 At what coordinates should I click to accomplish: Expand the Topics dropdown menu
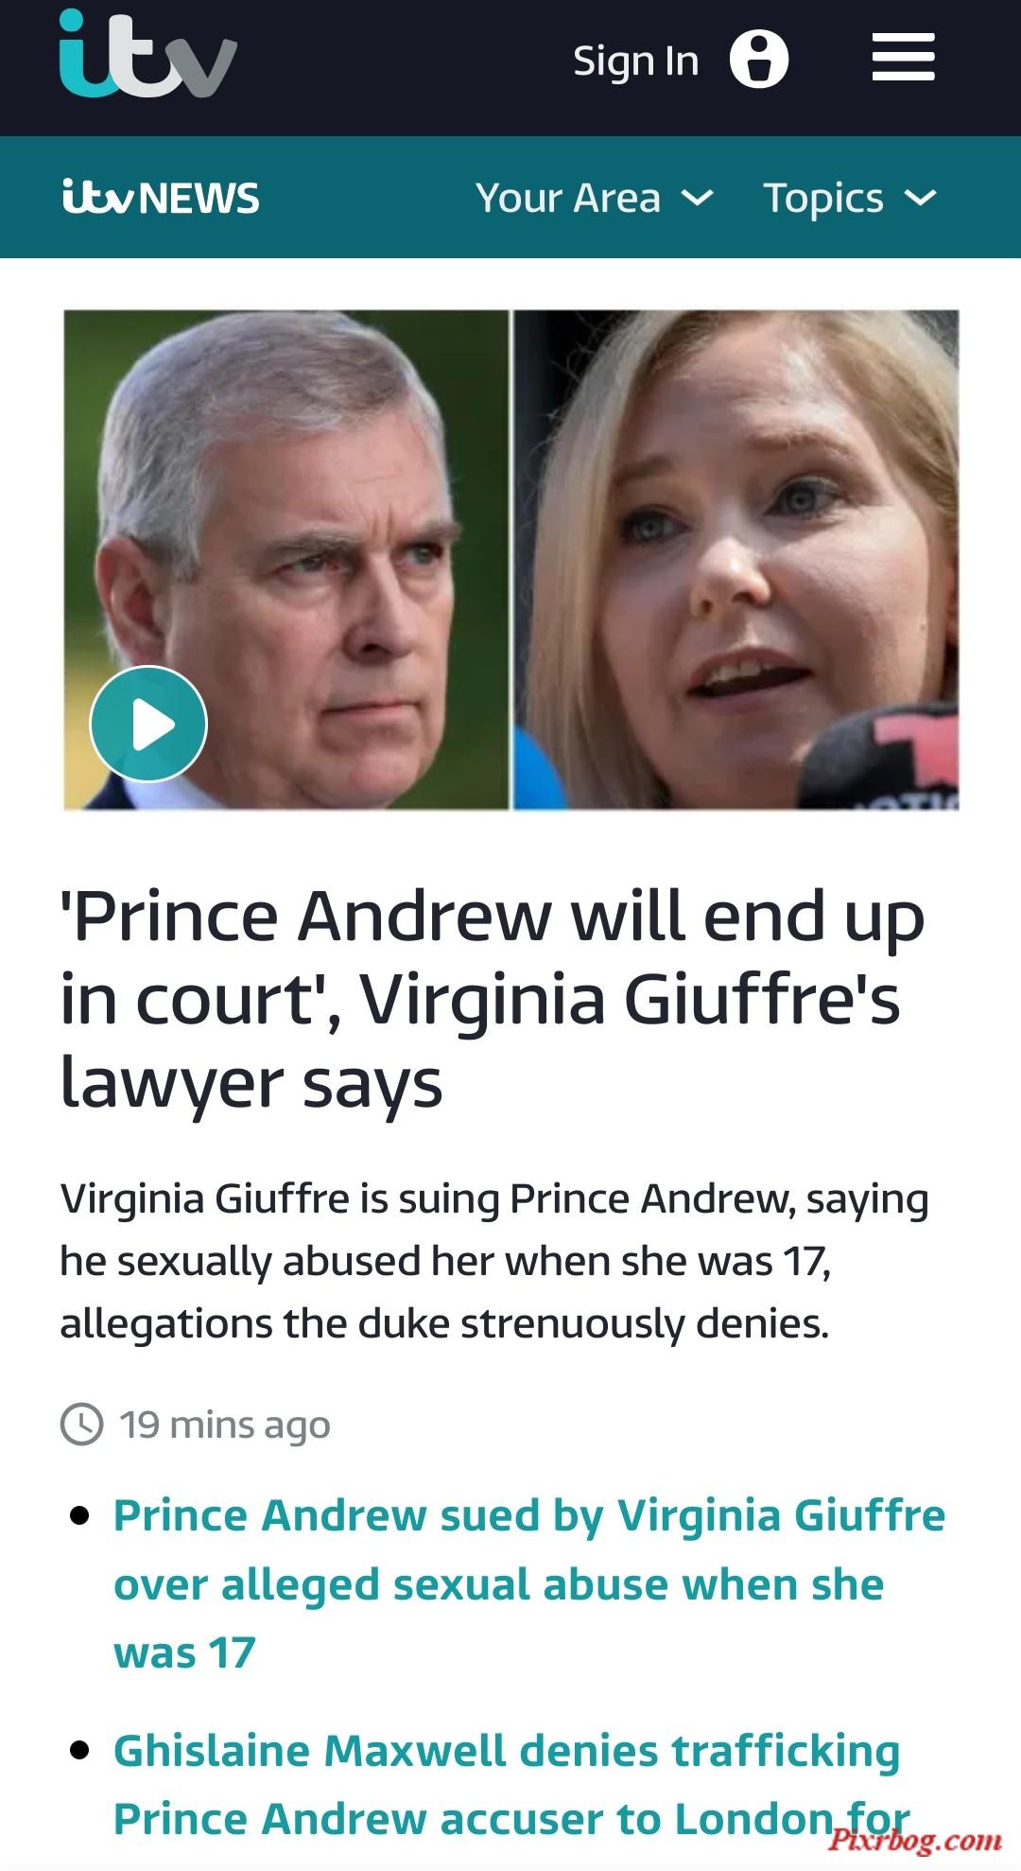pyautogui.click(x=849, y=199)
